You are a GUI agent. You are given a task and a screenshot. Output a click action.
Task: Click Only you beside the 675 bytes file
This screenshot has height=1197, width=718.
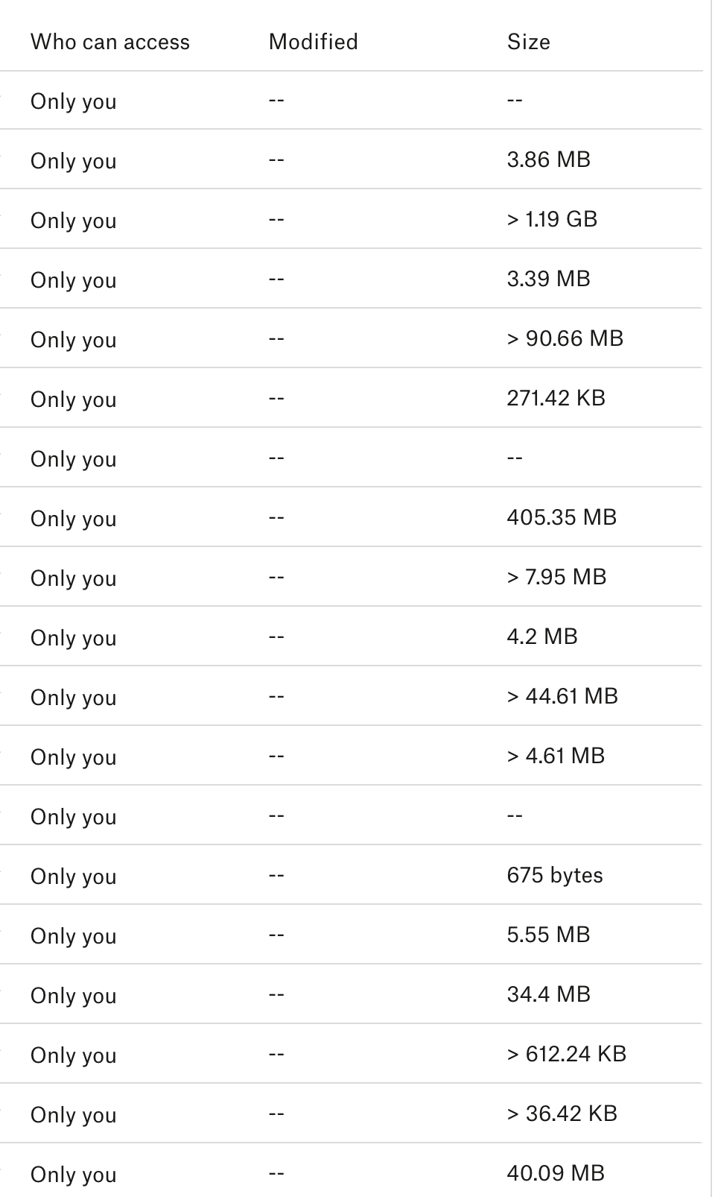(73, 876)
